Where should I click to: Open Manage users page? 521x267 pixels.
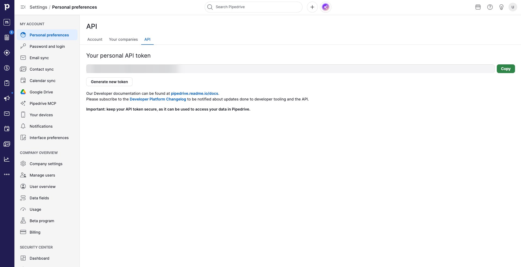47,175
